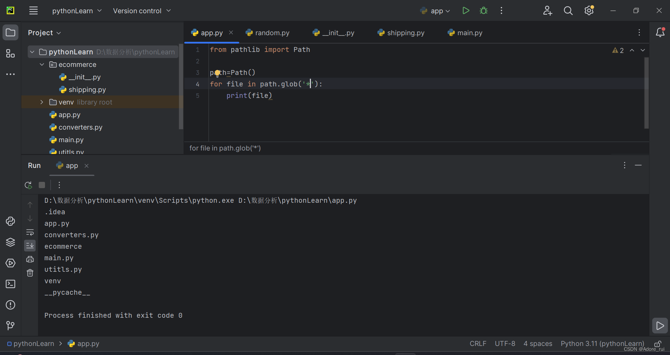Click the app.py breadcrumb in the status bar
Viewport: 670px width, 355px height.
click(87, 344)
